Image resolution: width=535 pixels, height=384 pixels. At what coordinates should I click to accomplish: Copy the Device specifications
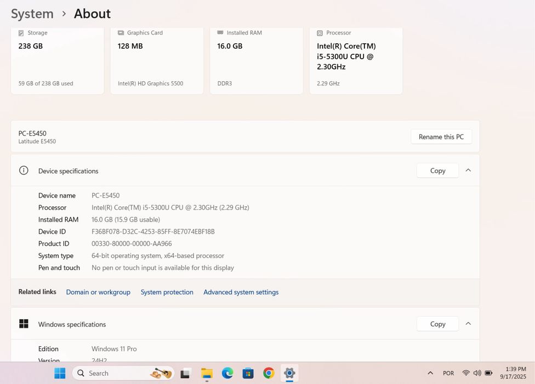click(438, 171)
